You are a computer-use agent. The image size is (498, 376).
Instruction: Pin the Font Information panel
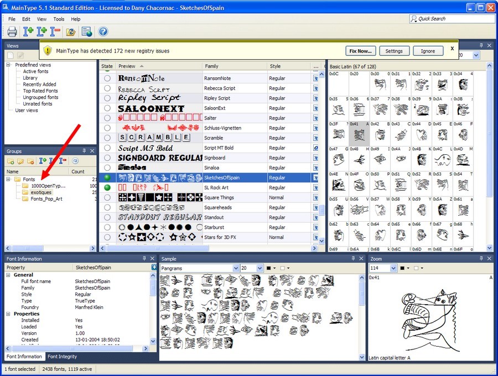144,259
